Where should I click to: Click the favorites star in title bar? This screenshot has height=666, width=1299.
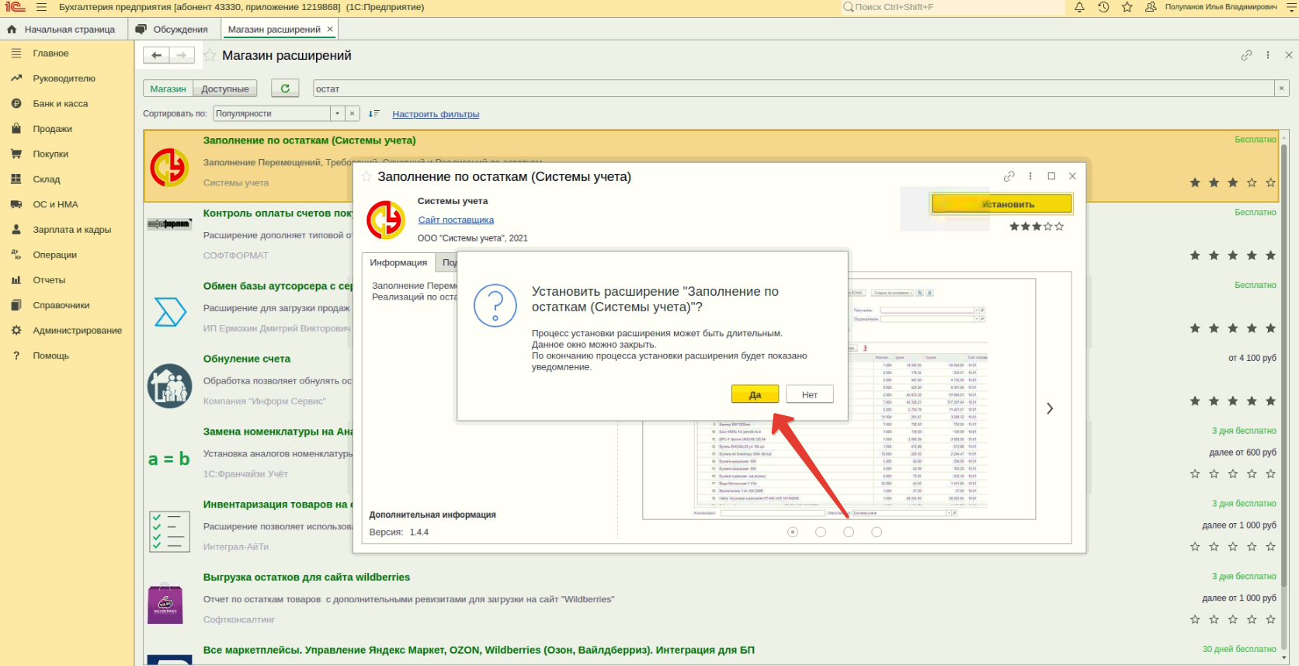pos(1127,7)
